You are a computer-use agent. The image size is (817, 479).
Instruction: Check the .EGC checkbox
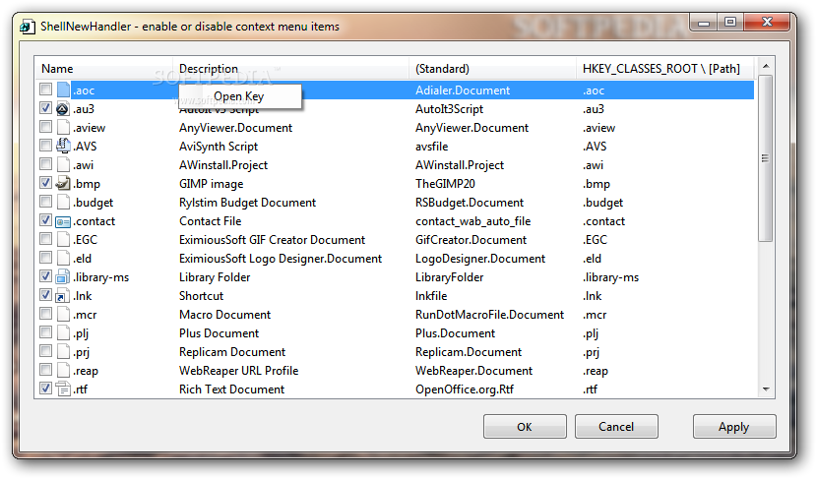coord(46,239)
